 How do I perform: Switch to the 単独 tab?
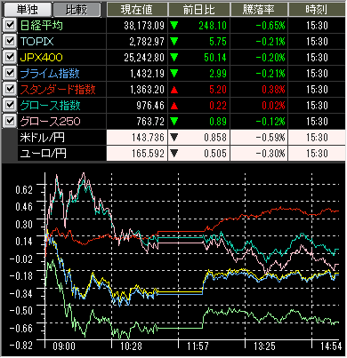(27, 10)
